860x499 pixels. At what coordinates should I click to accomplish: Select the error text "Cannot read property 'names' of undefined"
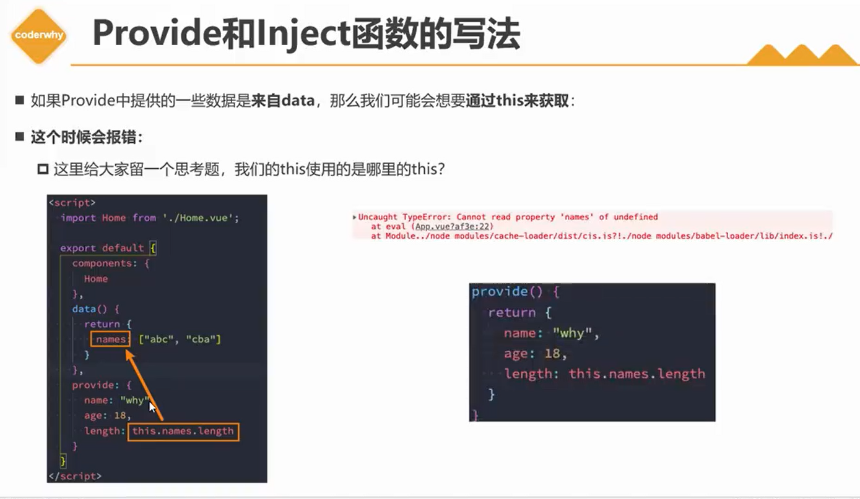point(557,217)
